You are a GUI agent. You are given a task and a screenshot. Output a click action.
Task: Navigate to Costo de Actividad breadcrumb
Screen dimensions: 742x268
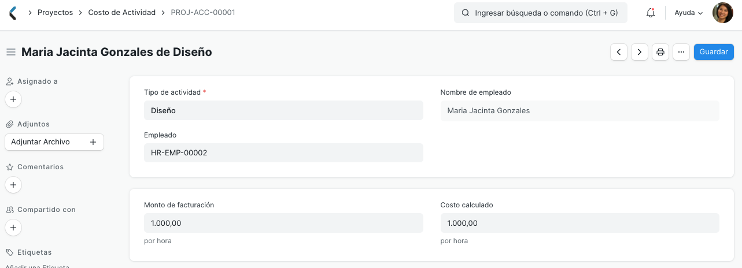point(122,12)
